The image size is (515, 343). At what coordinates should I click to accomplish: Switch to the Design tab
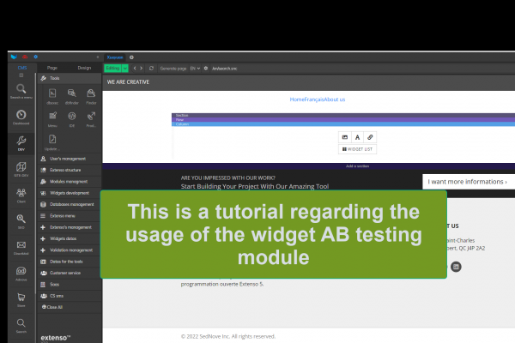click(x=84, y=68)
